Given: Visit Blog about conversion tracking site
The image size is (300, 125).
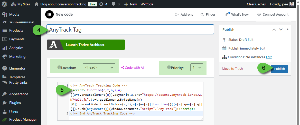Looking at the screenshot, I should click(x=60, y=4).
